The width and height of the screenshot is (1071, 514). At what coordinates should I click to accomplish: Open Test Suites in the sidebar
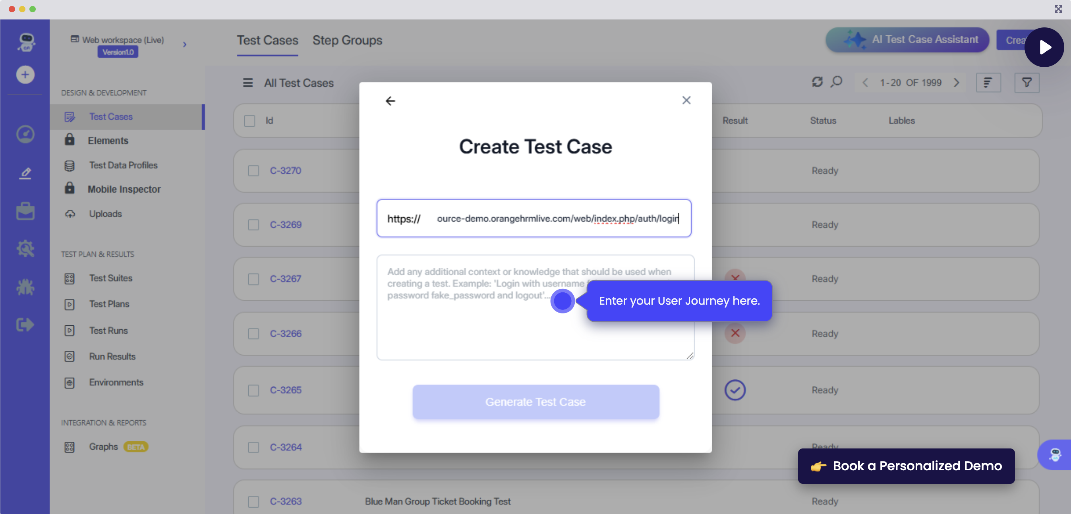(110, 278)
